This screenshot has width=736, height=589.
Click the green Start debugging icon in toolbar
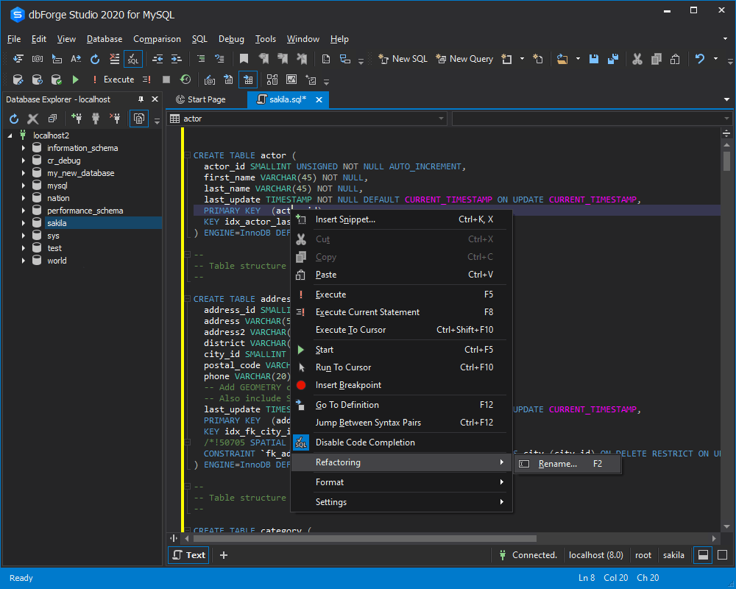click(75, 80)
